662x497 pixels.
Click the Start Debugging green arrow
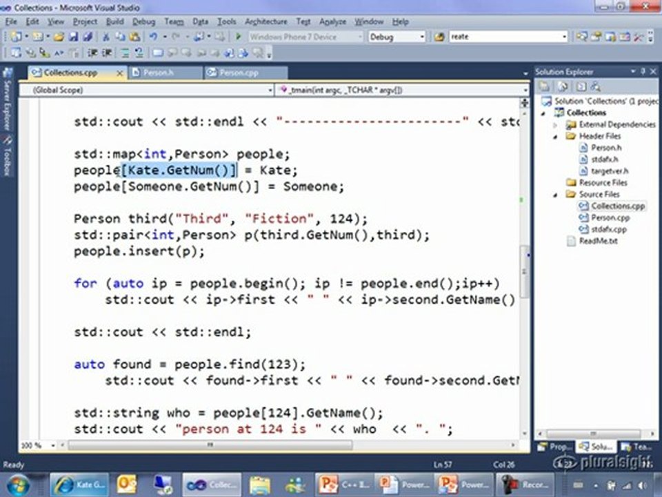click(238, 37)
